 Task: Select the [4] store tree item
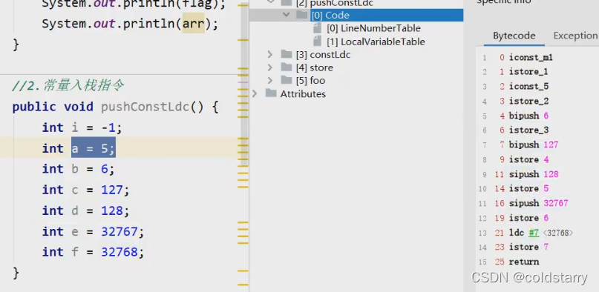(315, 67)
